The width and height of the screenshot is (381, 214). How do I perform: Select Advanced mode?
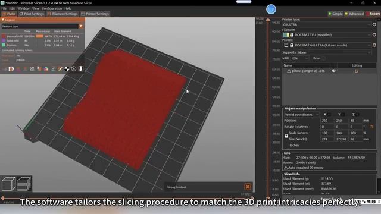point(354,14)
